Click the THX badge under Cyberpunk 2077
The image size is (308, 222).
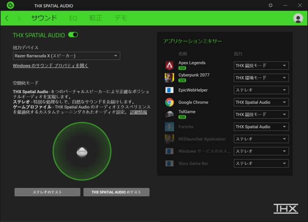[182, 80]
